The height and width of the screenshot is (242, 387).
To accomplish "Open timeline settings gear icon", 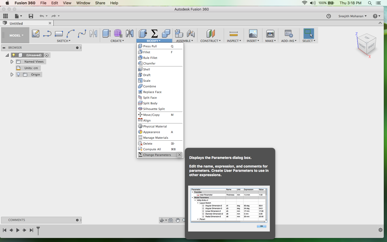I will (x=381, y=230).
